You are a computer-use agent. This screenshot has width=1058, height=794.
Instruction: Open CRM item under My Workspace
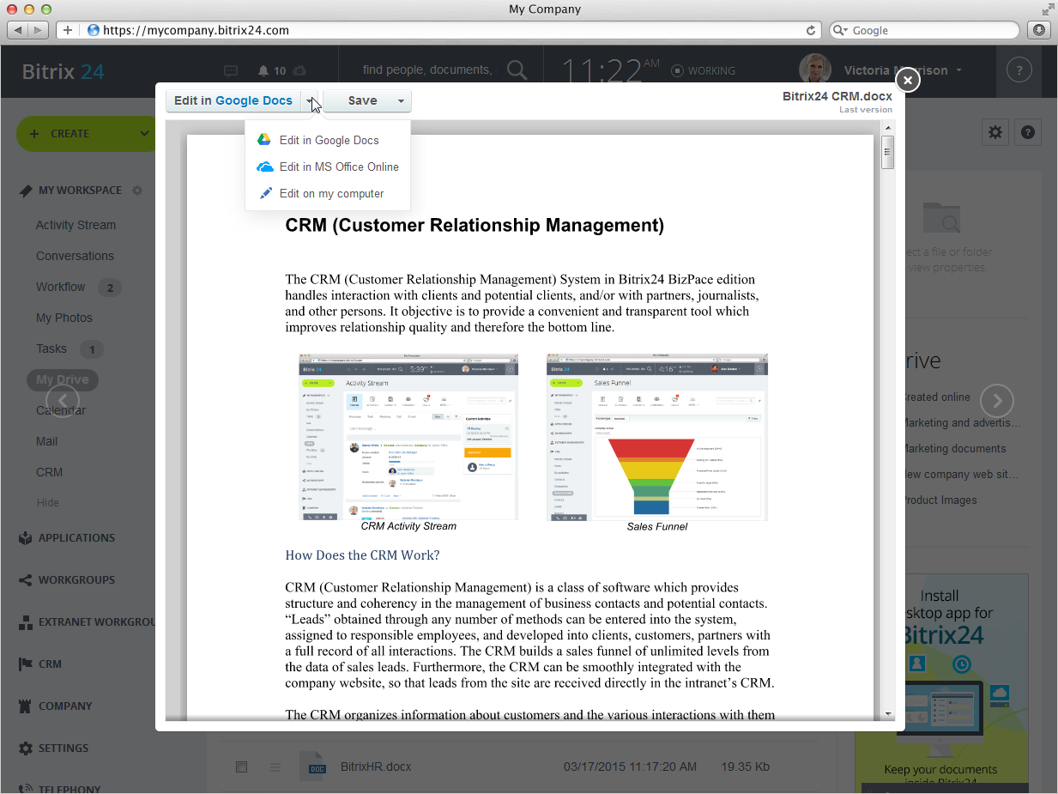coord(49,472)
